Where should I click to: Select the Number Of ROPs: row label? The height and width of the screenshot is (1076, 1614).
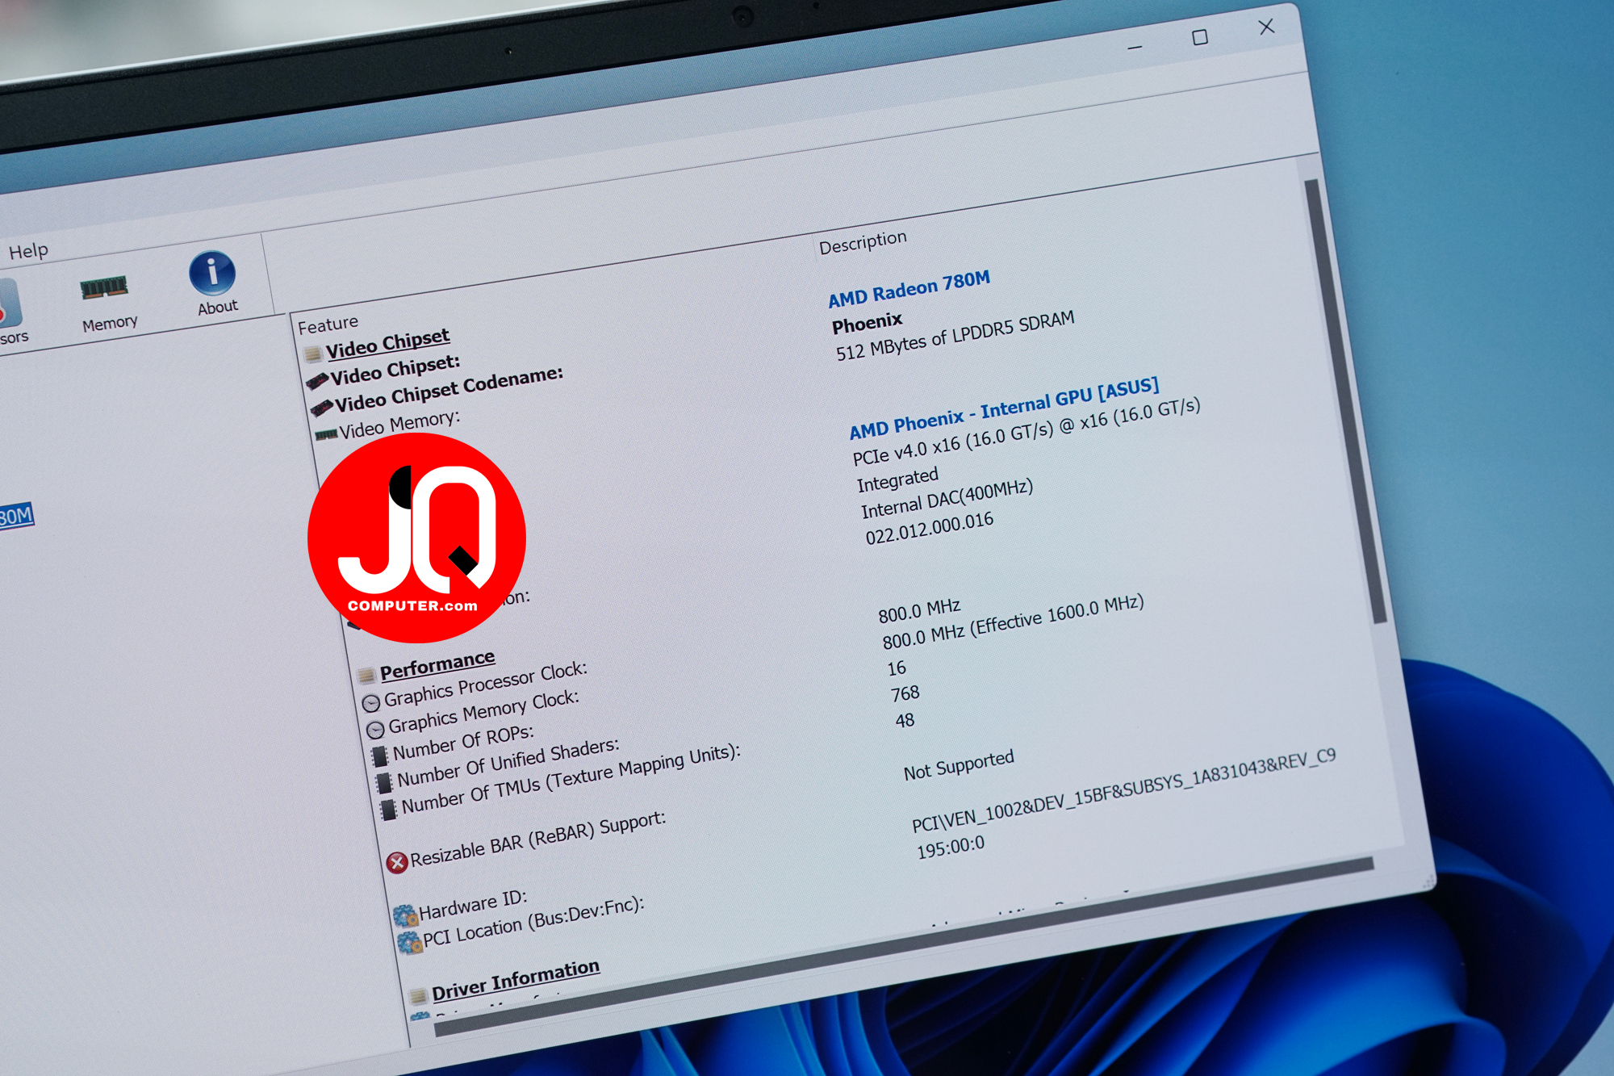click(462, 743)
